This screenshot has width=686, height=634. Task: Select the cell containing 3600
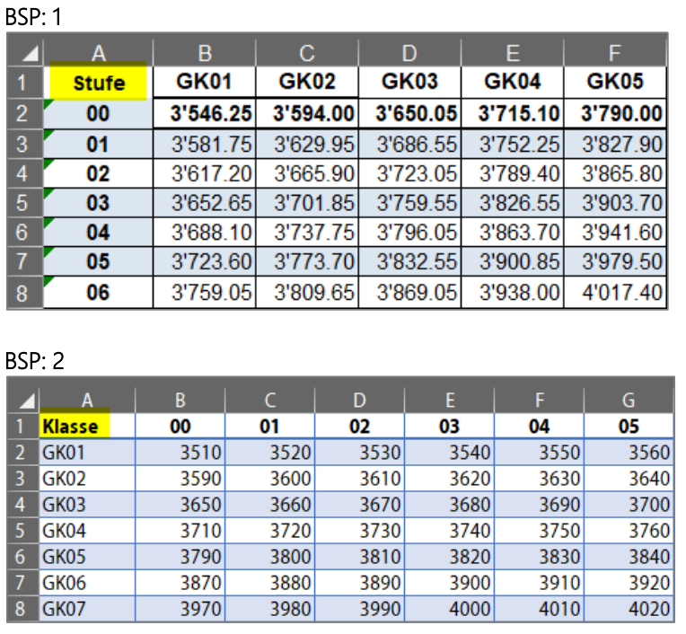[269, 478]
